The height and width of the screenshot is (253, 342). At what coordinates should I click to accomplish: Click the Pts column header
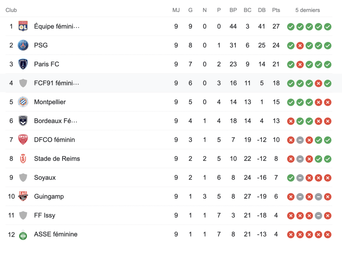[x=276, y=10]
